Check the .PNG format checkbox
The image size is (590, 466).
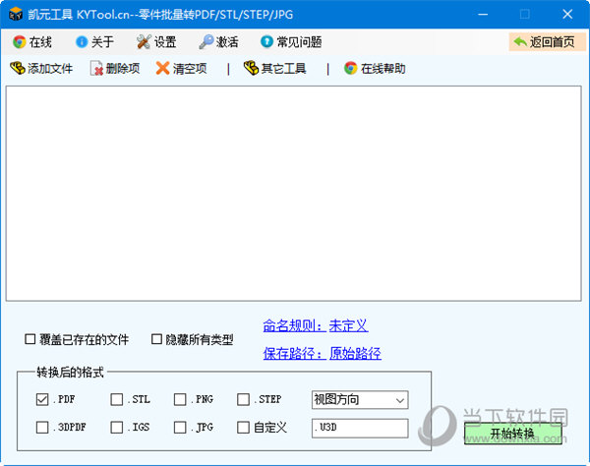[x=180, y=399]
